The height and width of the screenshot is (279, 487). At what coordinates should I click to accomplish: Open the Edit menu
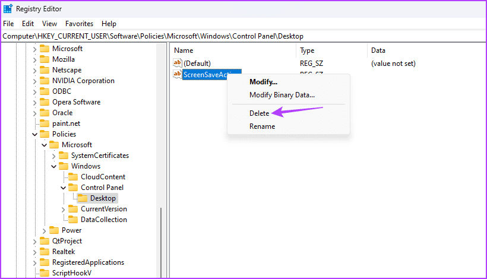pos(28,24)
